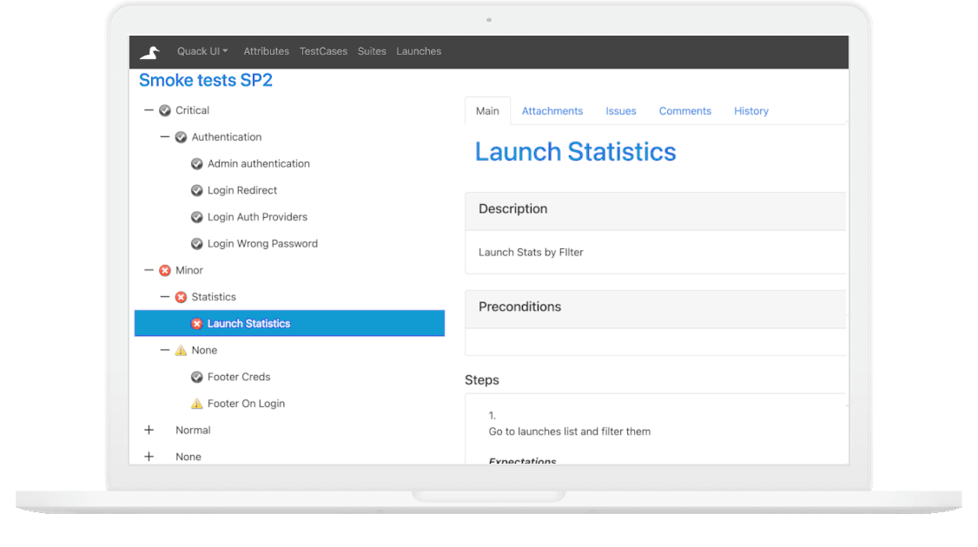
Task: Click the passed icon beside Authentication
Action: tap(181, 137)
